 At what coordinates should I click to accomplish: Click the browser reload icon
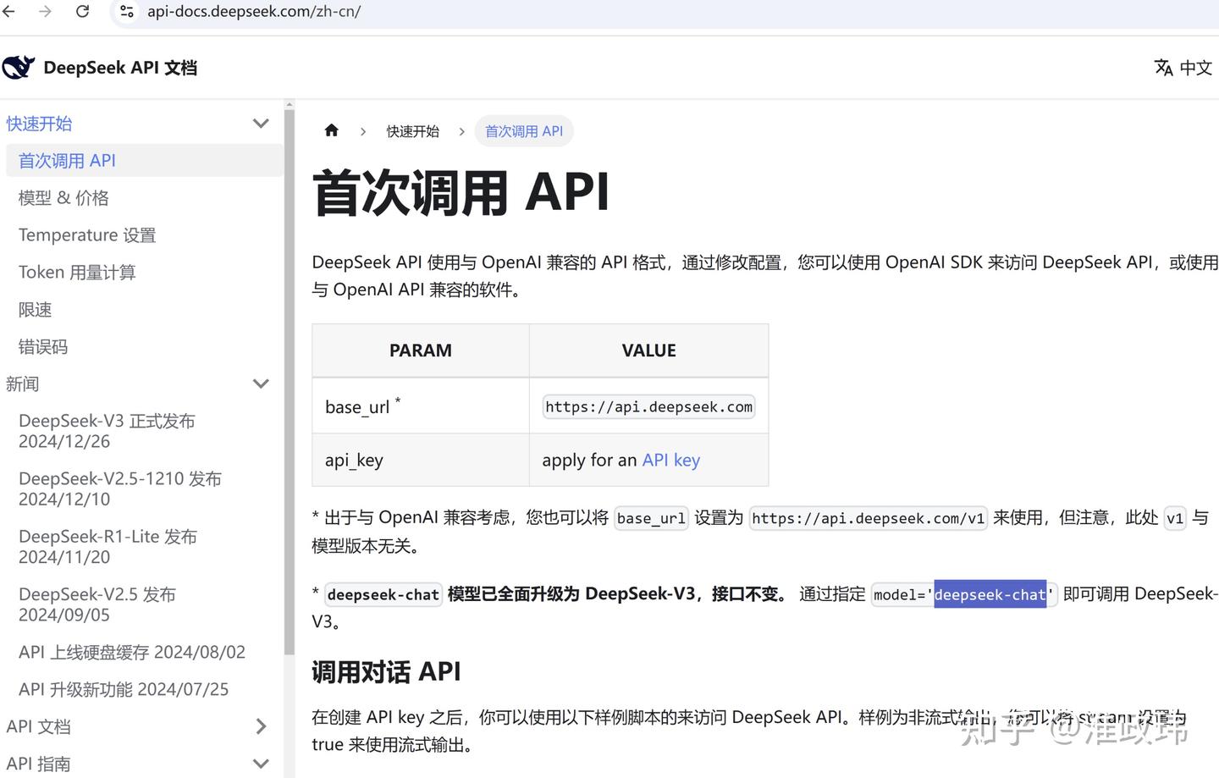(x=82, y=12)
